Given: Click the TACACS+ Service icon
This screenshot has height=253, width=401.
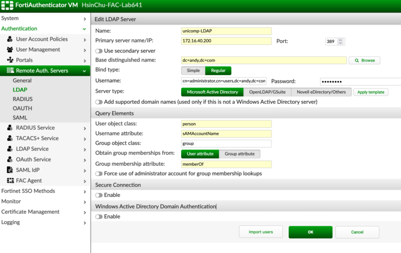Looking at the screenshot, I should (x=10, y=138).
